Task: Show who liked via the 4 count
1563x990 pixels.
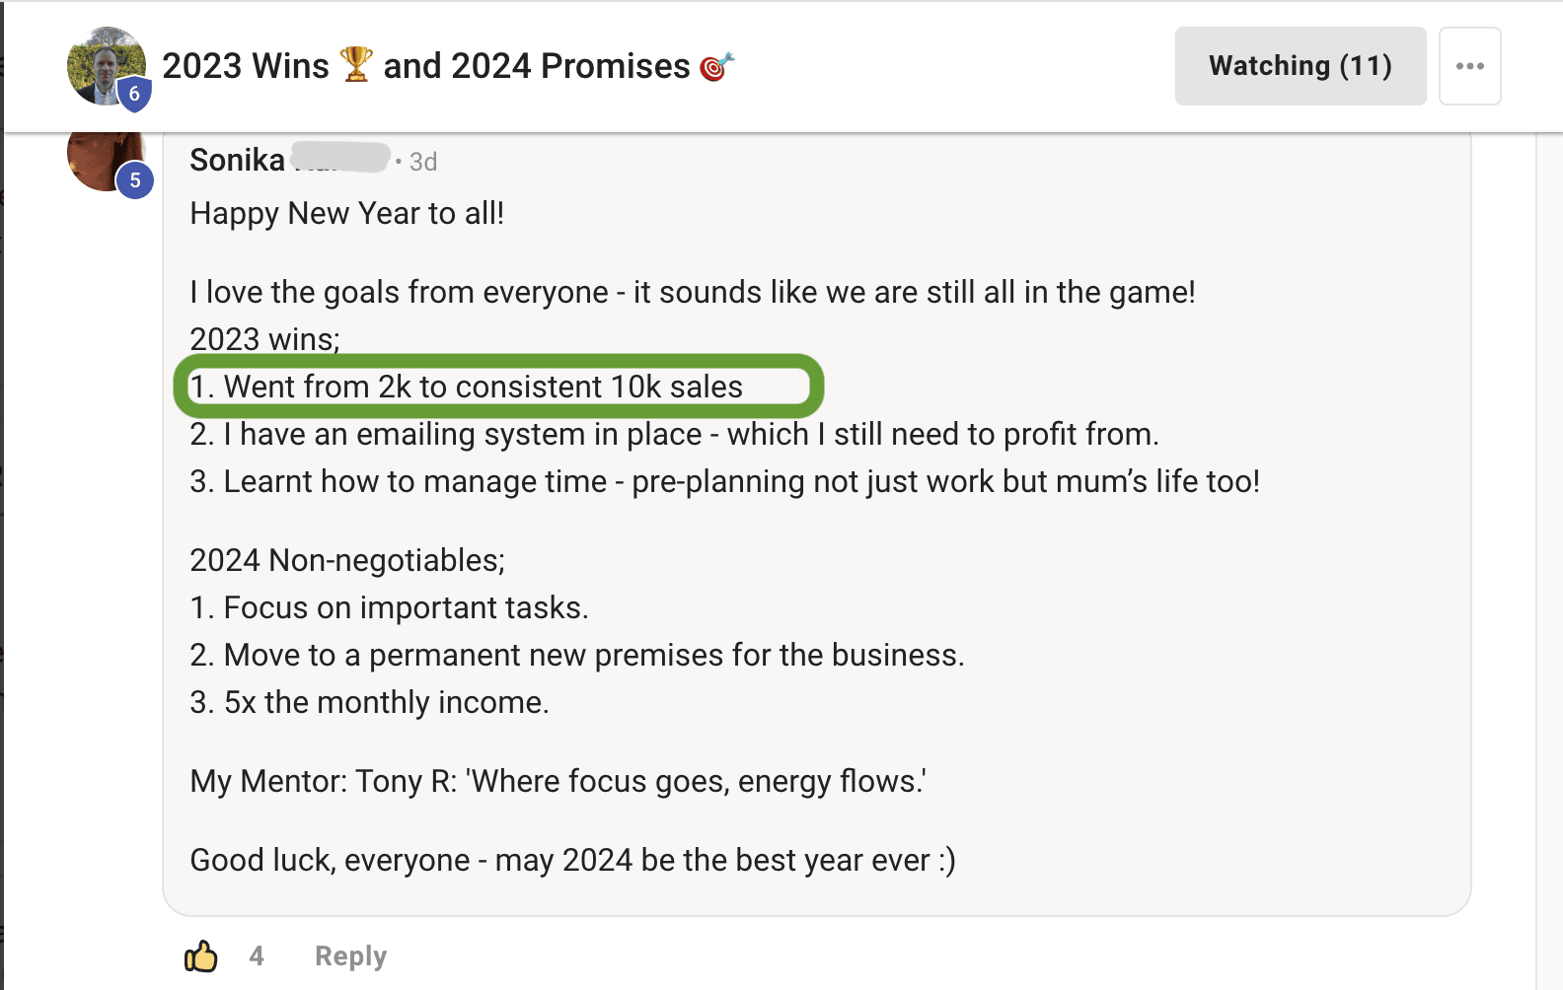Action: click(x=257, y=955)
